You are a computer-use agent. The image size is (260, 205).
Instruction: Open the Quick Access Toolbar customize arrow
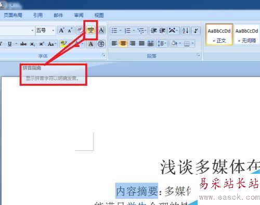pos(12,5)
